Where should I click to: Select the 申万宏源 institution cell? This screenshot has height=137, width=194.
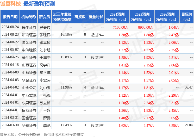[29, 95]
